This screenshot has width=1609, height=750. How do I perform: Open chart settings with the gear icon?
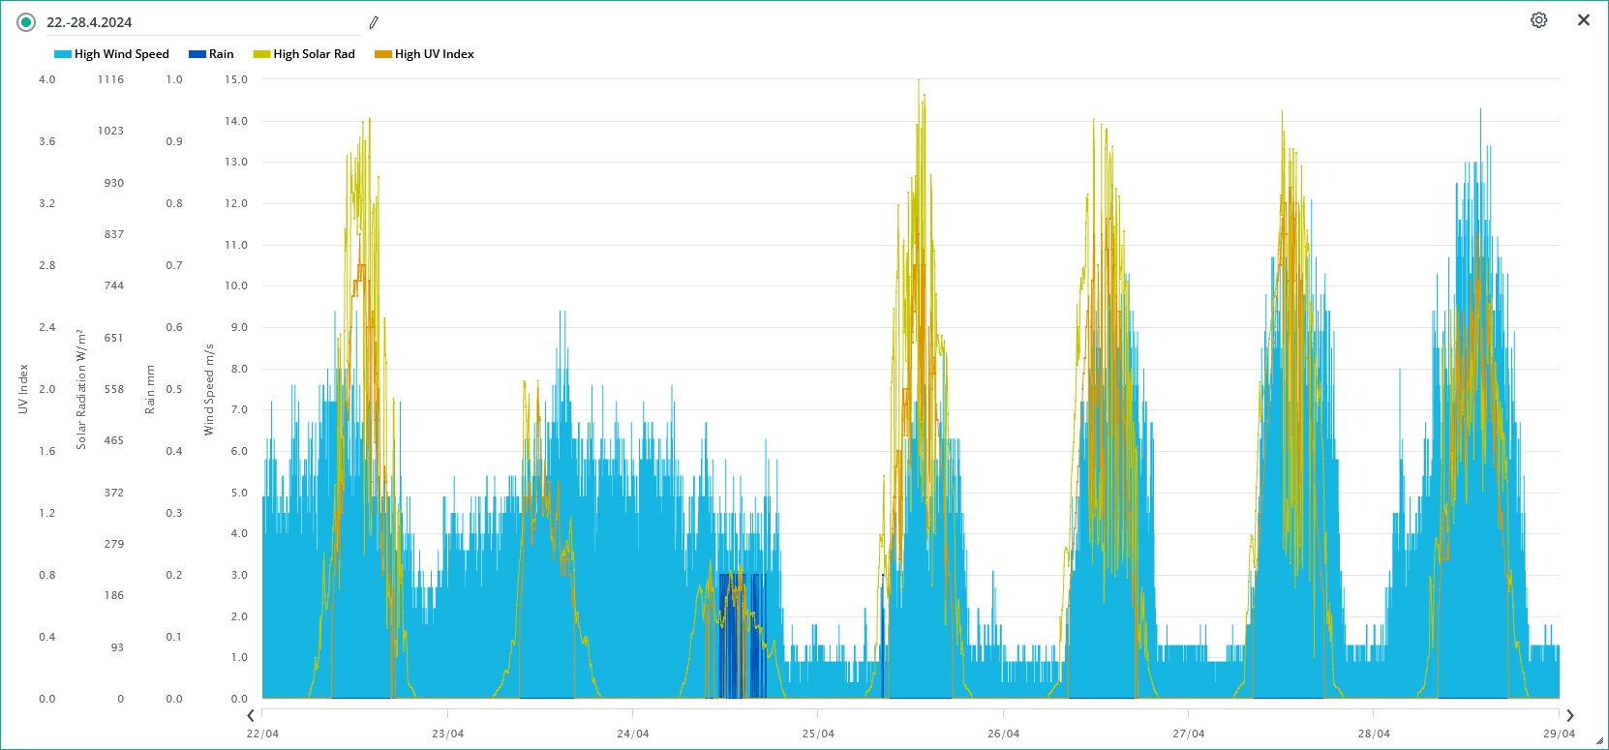coord(1538,20)
